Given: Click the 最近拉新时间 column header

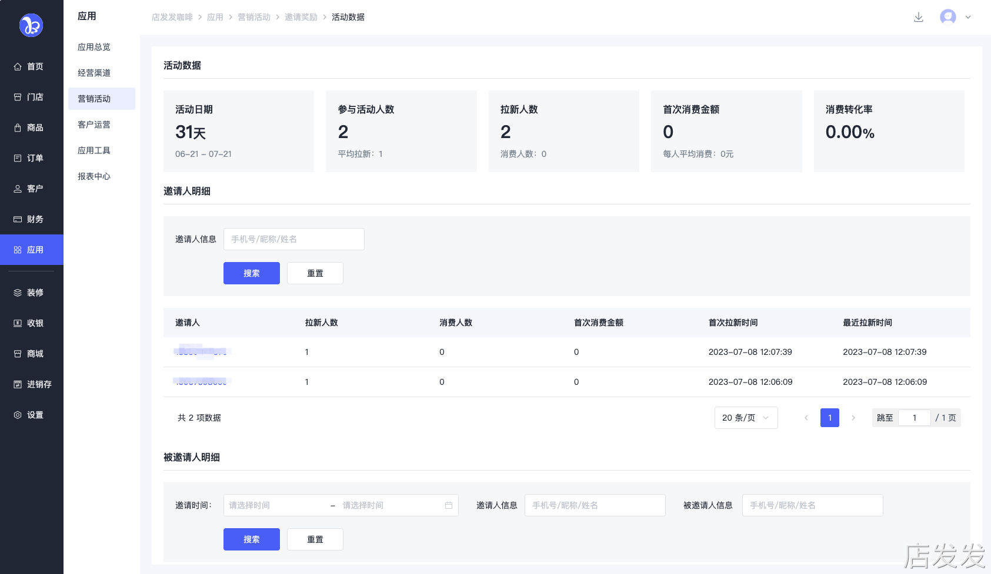Looking at the screenshot, I should 867,323.
